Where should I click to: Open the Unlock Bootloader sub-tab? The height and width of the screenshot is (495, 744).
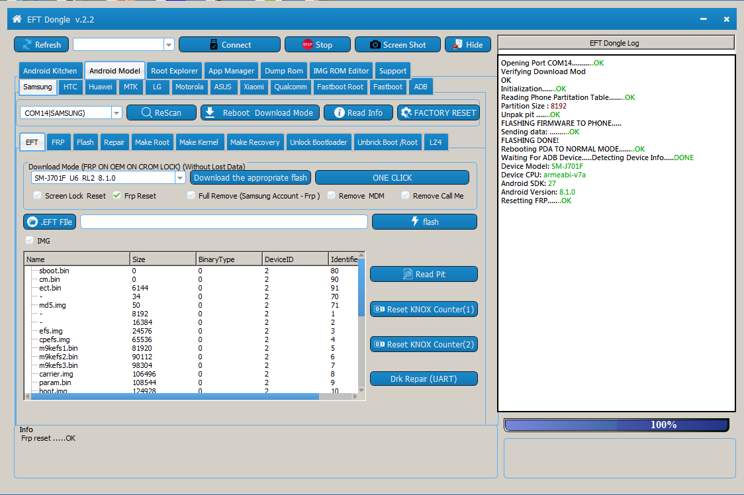tap(318, 142)
